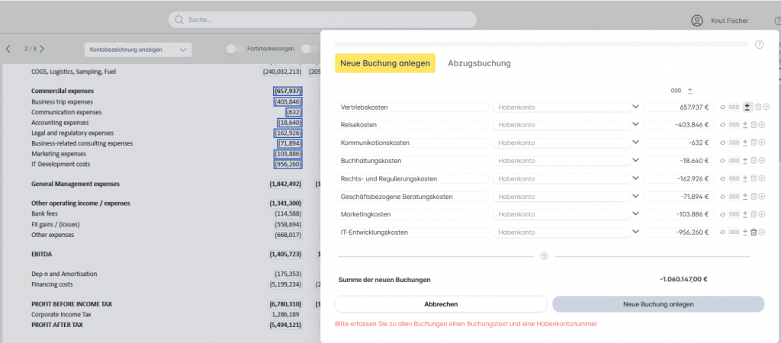Open the Kontobezeichnung anzeigen dropdown
The width and height of the screenshot is (781, 343).
click(x=138, y=50)
